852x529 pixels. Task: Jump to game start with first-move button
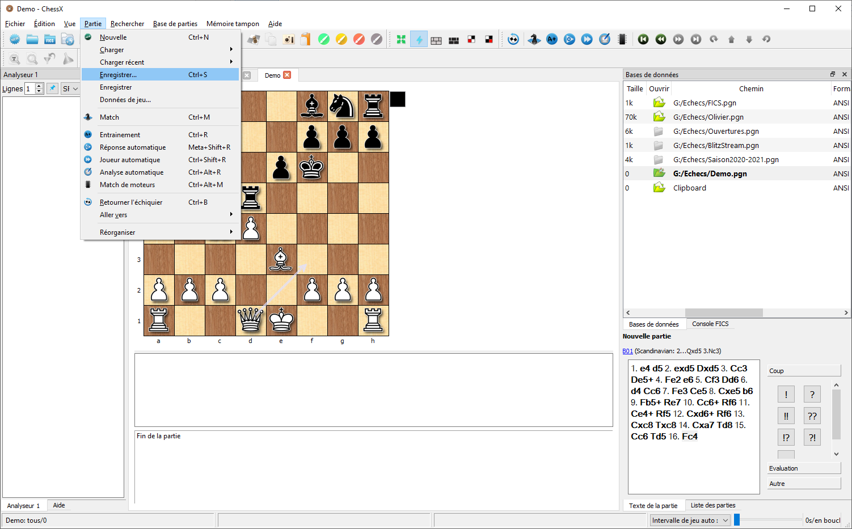pyautogui.click(x=643, y=39)
